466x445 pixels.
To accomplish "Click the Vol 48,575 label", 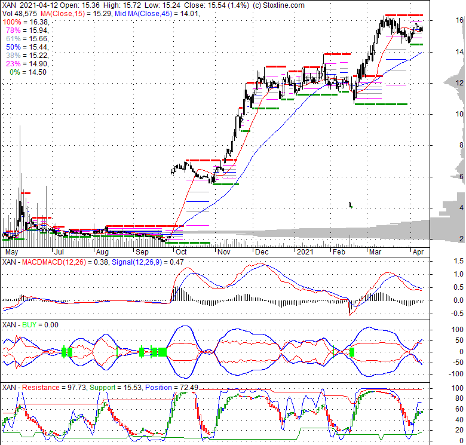I will point(19,14).
